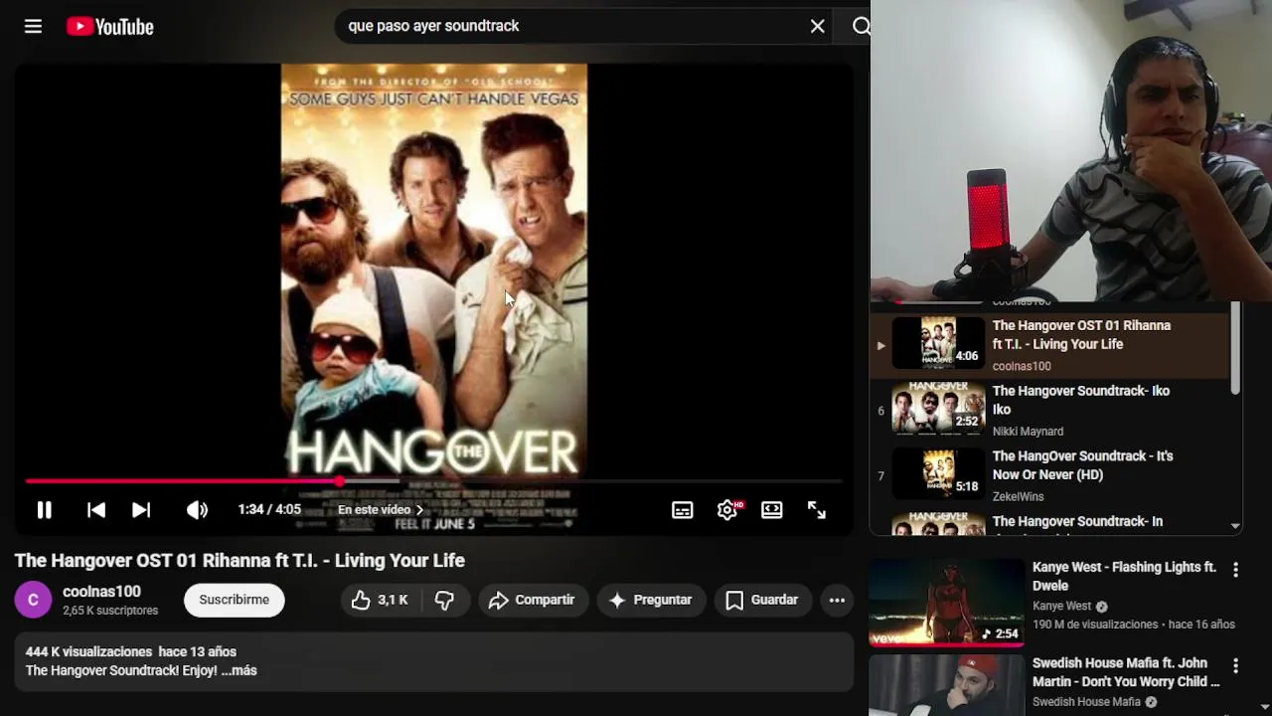
Task: Save the video with Guardar
Action: [762, 600]
